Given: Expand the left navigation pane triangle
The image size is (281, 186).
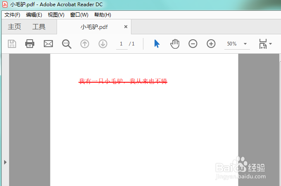Looking at the screenshot, I should coord(5,162).
